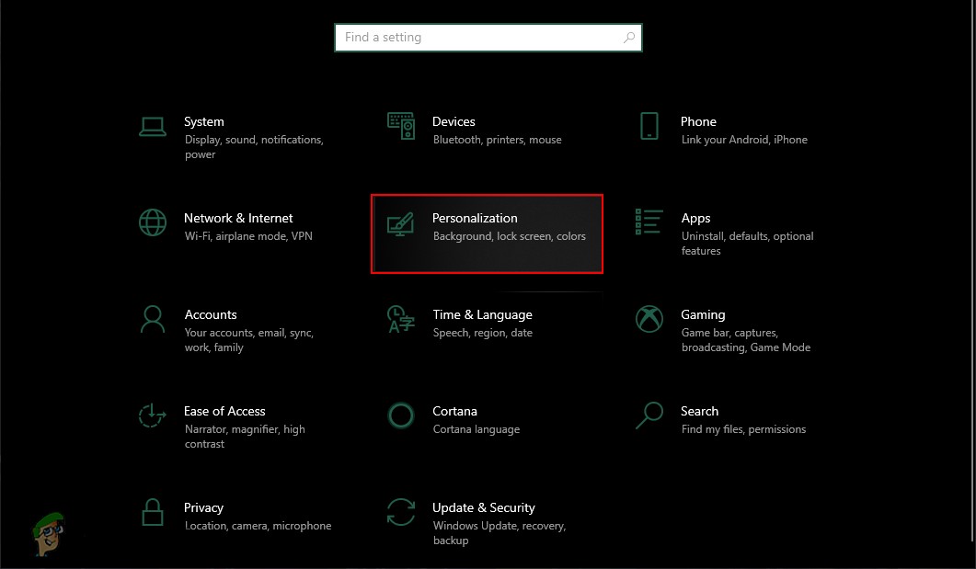The image size is (976, 569).
Task: Open the Network & Internet globe icon
Action: click(153, 222)
